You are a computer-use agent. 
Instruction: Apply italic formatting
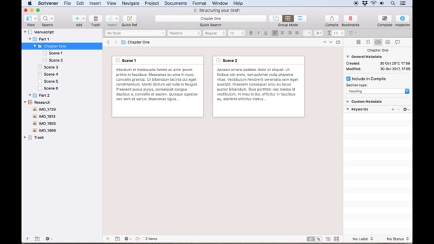258,33
